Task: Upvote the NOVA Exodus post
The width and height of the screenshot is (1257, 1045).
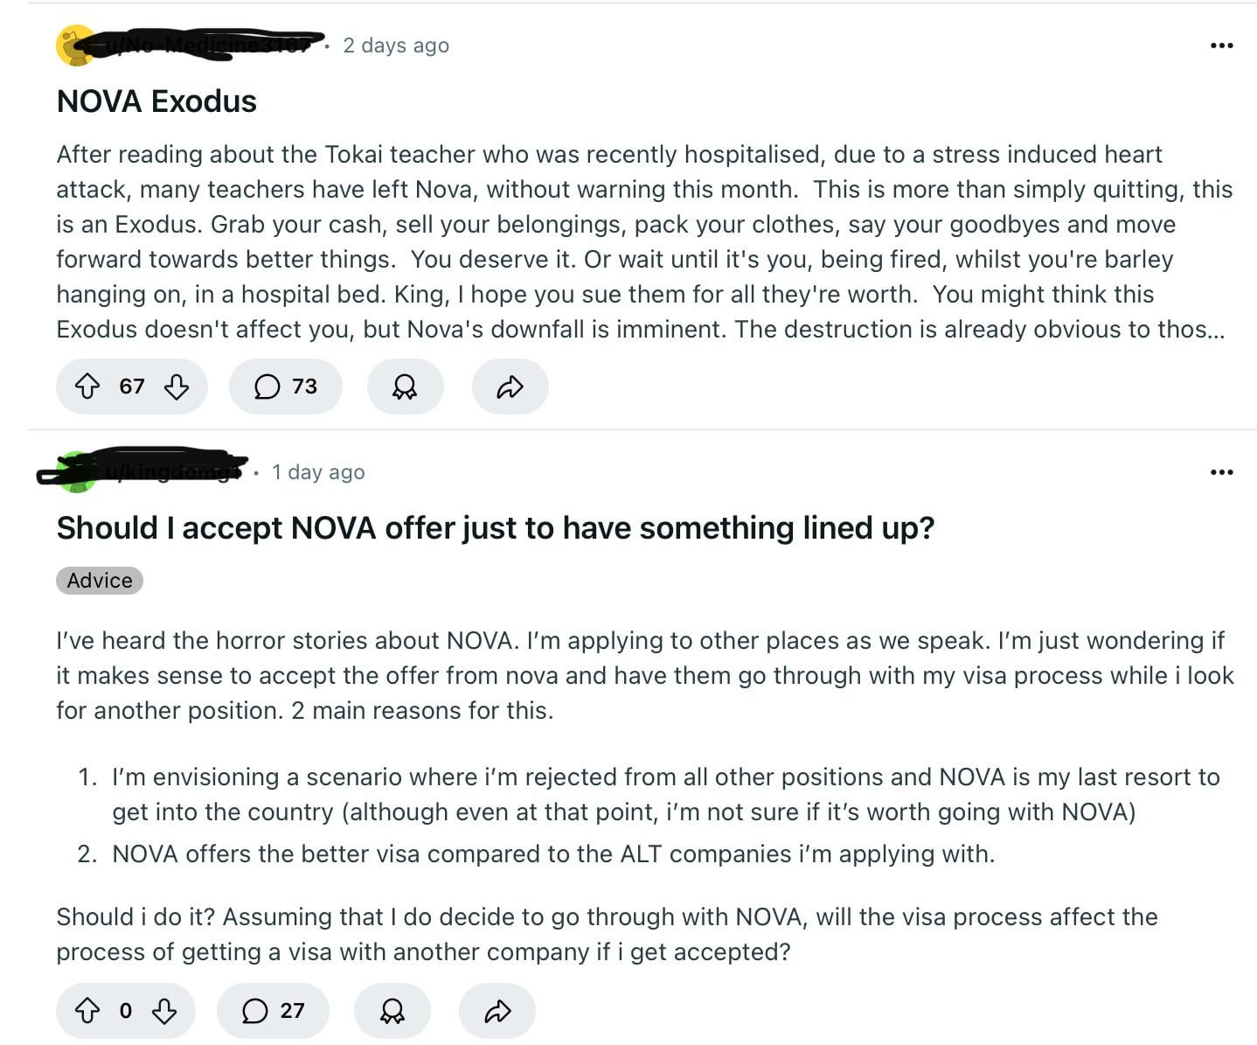Action: (87, 387)
